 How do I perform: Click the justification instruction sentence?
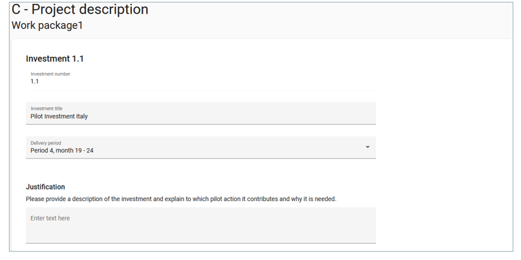click(x=181, y=199)
